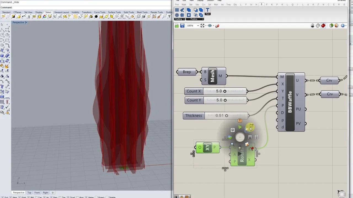This screenshot has height=198, width=353.
Task: Toggle Disable osnap checkbox
Action: pos(107,197)
